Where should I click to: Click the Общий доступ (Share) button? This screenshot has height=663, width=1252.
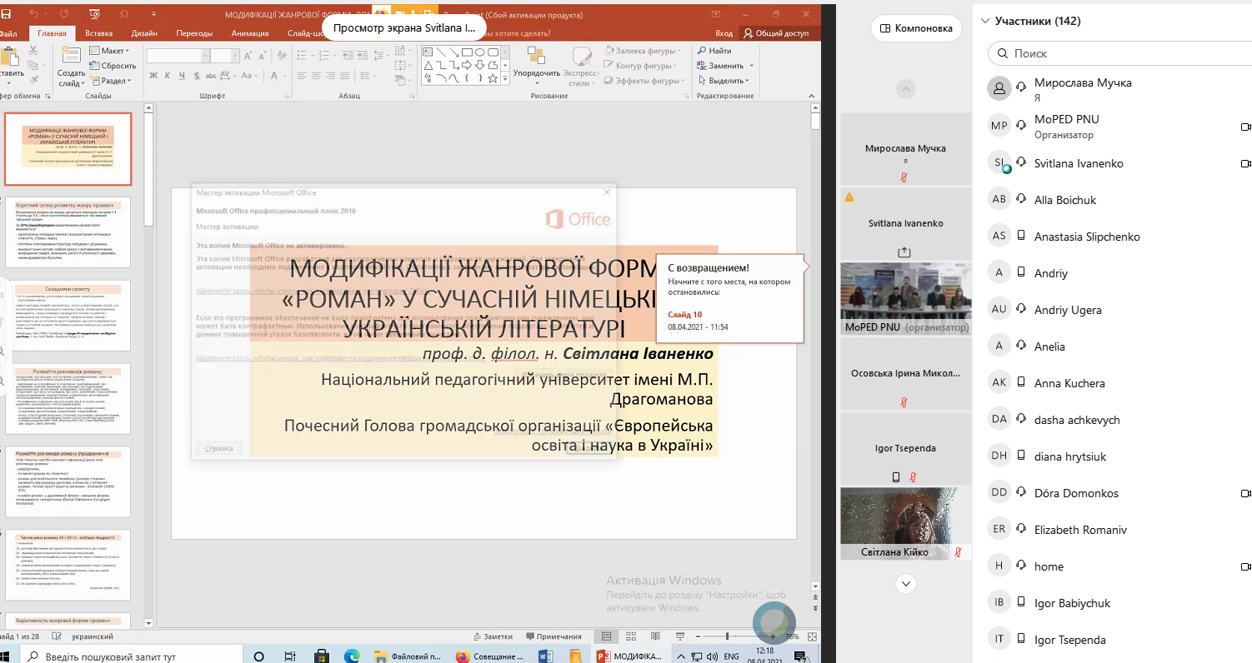[778, 33]
